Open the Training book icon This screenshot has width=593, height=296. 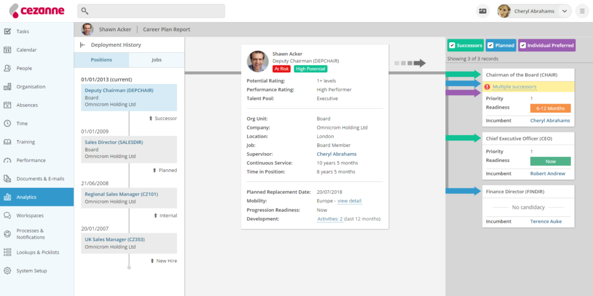point(7,142)
